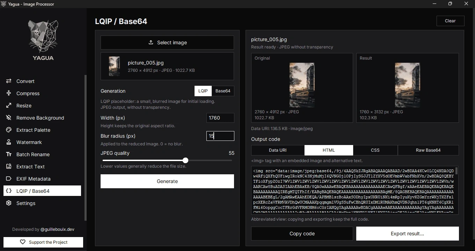Click the Resize diagonal-arrow icon
This screenshot has height=251, width=475.
[9, 106]
